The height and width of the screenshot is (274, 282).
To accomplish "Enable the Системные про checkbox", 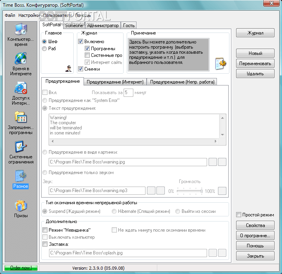I will tap(87, 55).
